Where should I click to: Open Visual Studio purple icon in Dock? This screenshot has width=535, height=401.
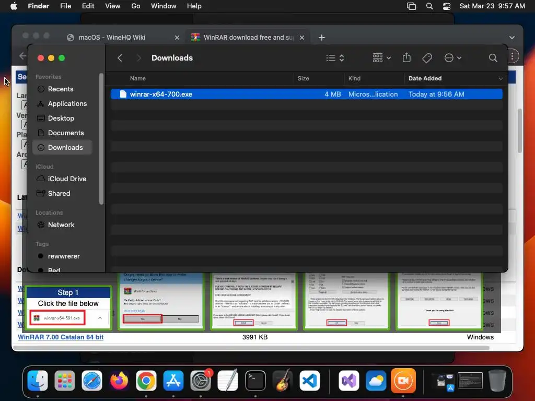point(348,381)
